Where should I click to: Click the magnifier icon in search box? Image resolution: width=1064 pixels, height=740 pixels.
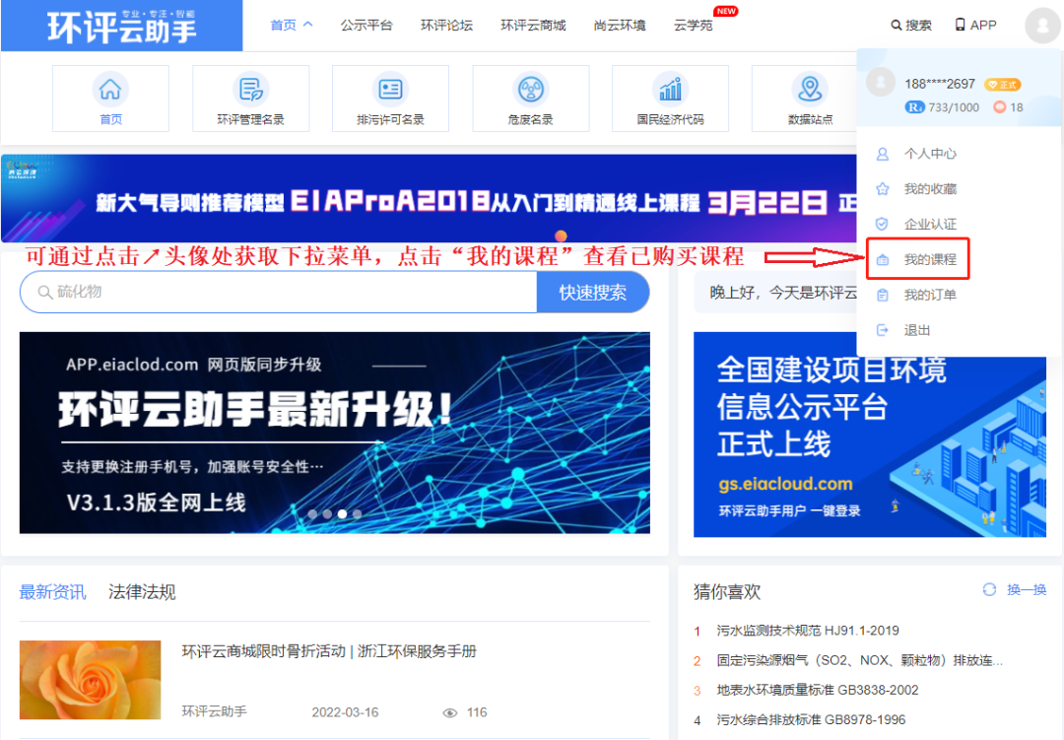(x=44, y=292)
